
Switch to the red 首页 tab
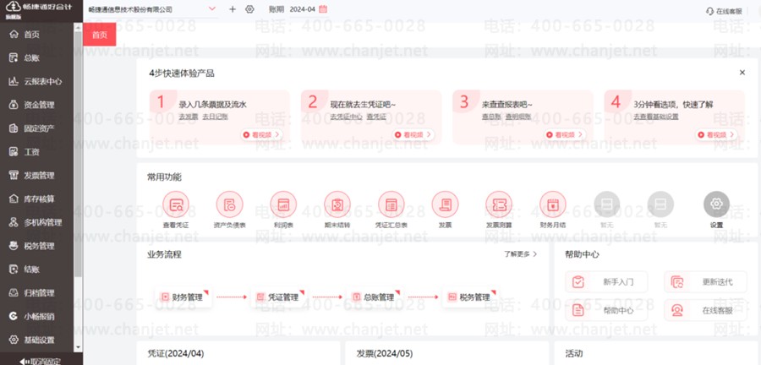coord(100,35)
